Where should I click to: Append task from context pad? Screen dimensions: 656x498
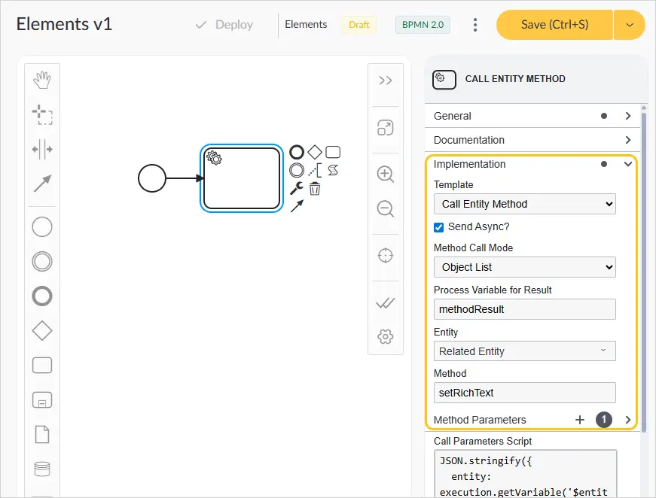333,152
